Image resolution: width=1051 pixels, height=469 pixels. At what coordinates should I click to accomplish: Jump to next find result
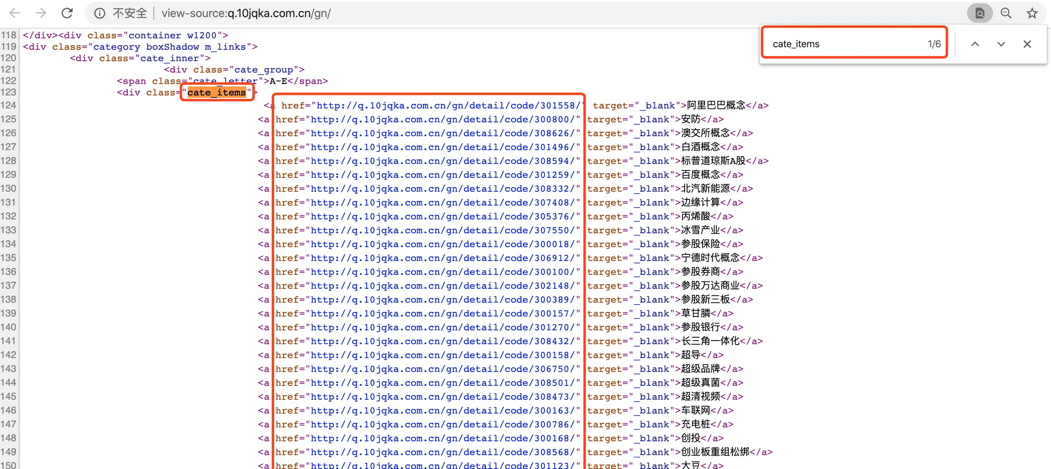point(1001,44)
